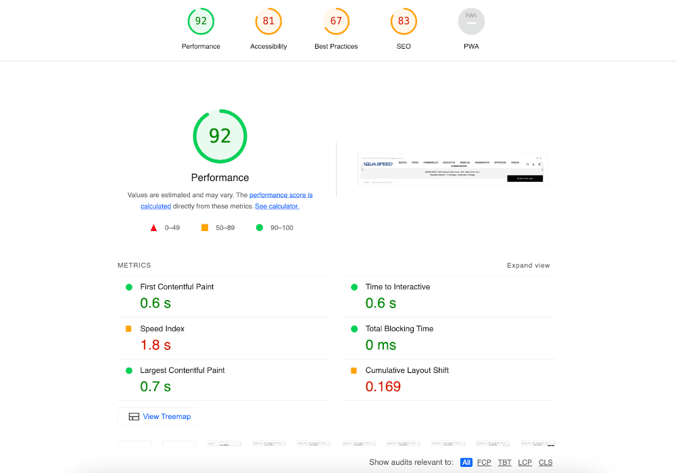The height and width of the screenshot is (473, 676).
Task: Select the All audits filter
Action: coord(466,462)
